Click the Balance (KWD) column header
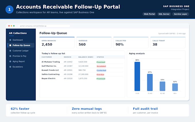The height and width of the screenshot is (122, 195). (86, 57)
